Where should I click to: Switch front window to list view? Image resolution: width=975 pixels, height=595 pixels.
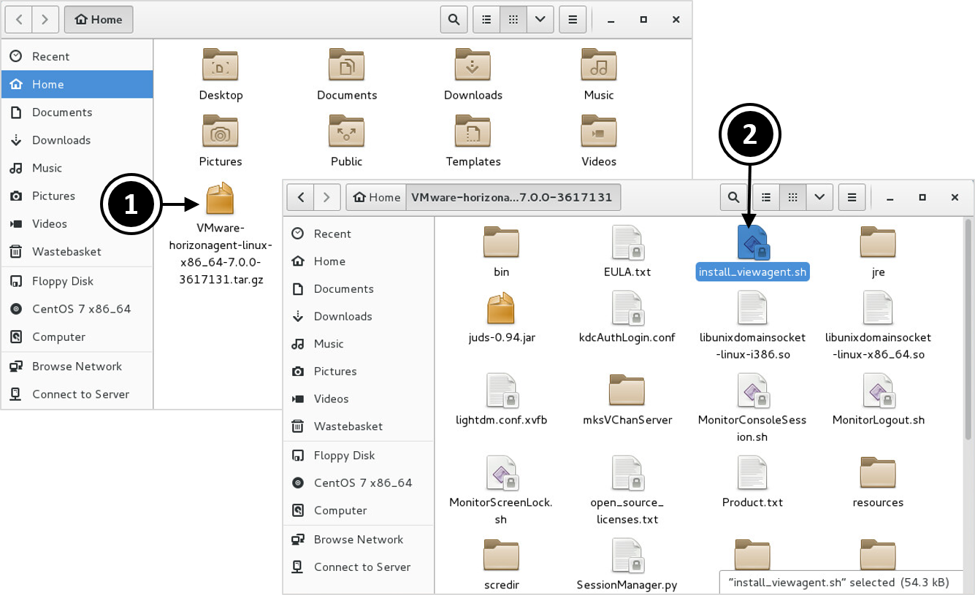tap(766, 197)
